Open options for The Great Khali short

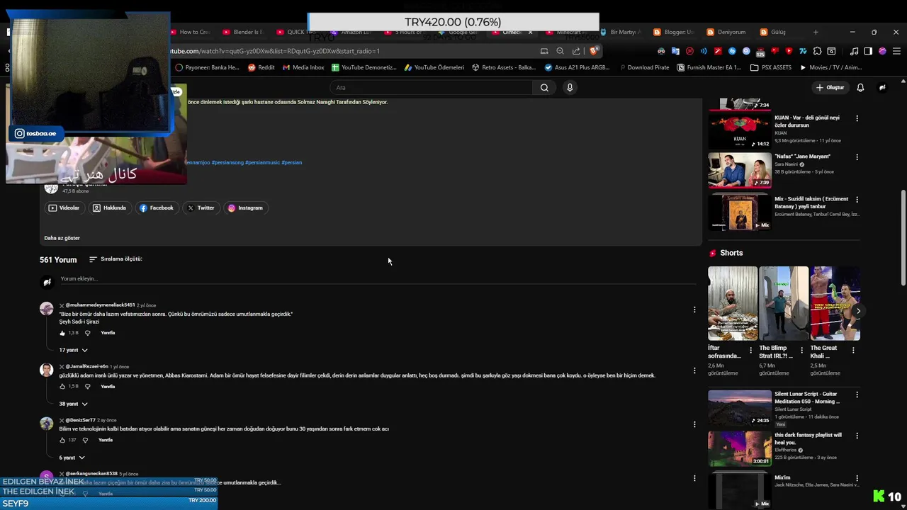point(853,350)
